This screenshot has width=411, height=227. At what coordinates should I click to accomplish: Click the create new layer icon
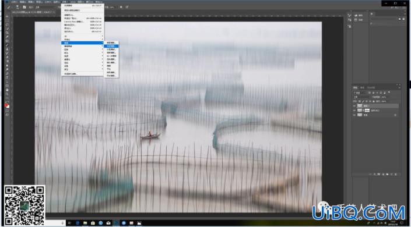click(x=391, y=174)
